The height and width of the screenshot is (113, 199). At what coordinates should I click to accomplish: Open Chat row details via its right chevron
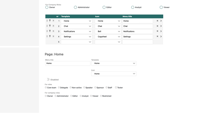point(161,26)
